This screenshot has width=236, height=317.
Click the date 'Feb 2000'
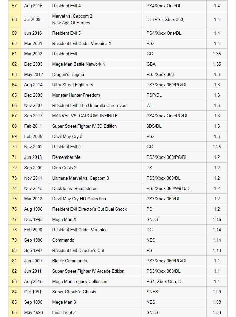click(33, 230)
